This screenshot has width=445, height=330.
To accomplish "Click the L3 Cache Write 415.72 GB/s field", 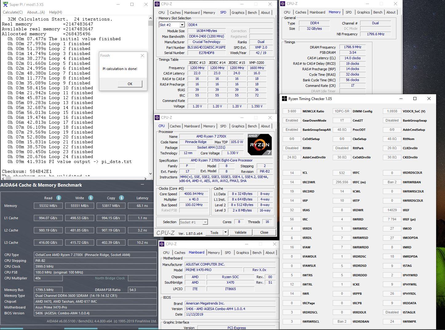I will (80, 243).
